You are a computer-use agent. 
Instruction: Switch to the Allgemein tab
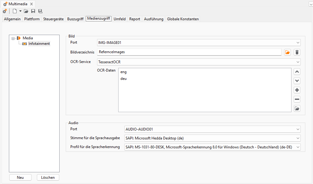pos(12,19)
